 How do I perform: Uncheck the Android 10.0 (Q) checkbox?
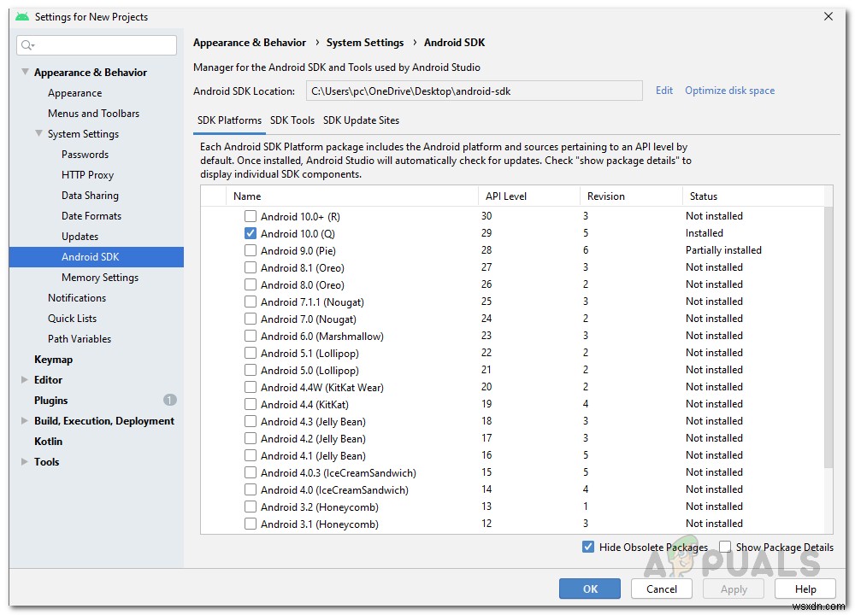(x=250, y=233)
